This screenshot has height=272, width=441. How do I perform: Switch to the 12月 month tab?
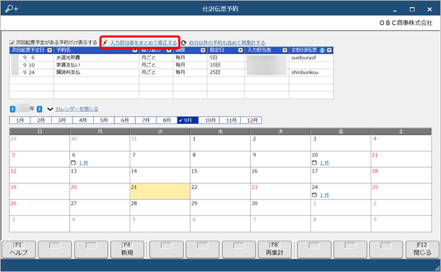pos(251,120)
